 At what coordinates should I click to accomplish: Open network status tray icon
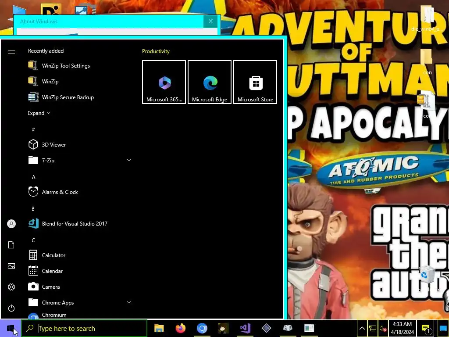point(373,328)
